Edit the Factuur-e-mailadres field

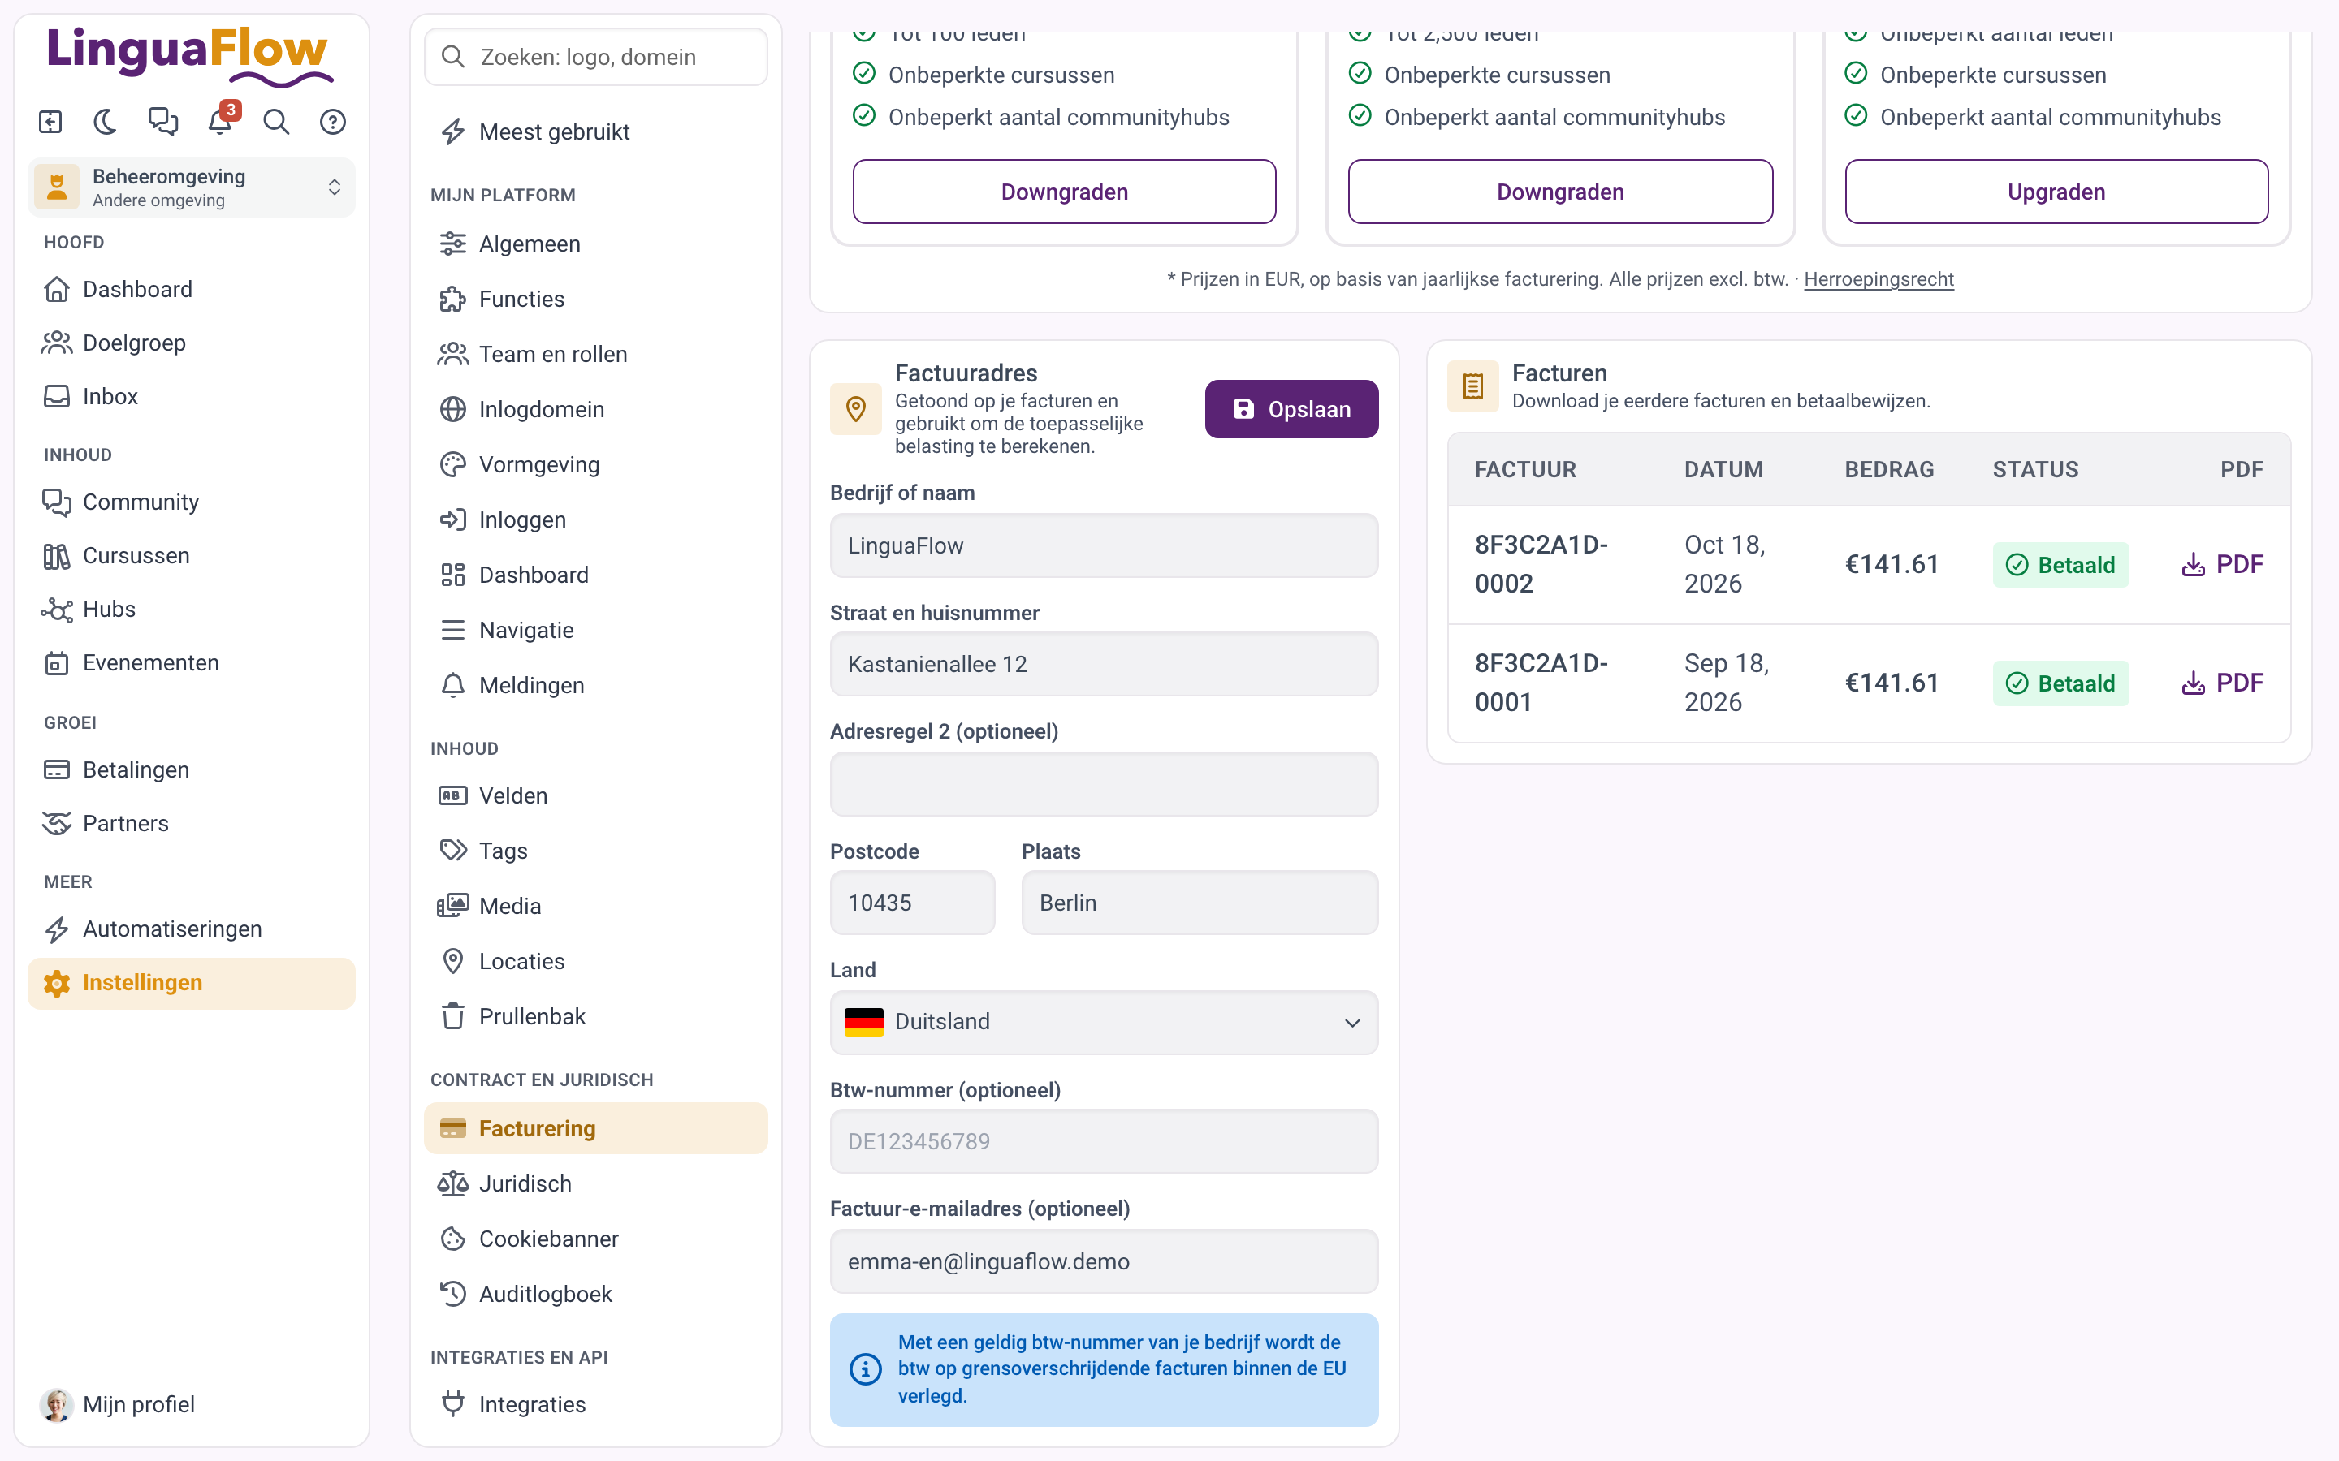tap(1104, 1262)
